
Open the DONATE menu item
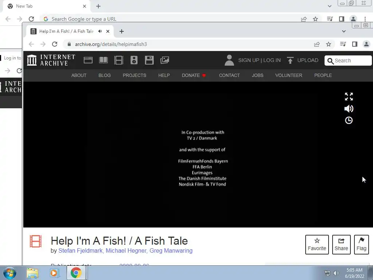coord(194,75)
